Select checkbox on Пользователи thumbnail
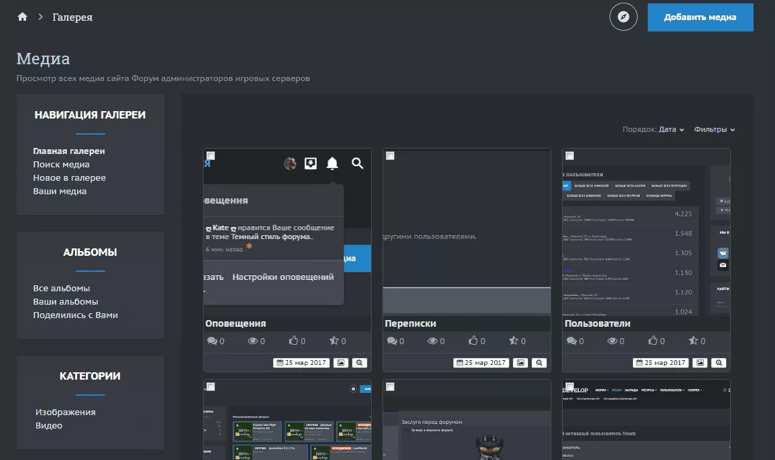Screen dimensions: 775x460 [569, 155]
